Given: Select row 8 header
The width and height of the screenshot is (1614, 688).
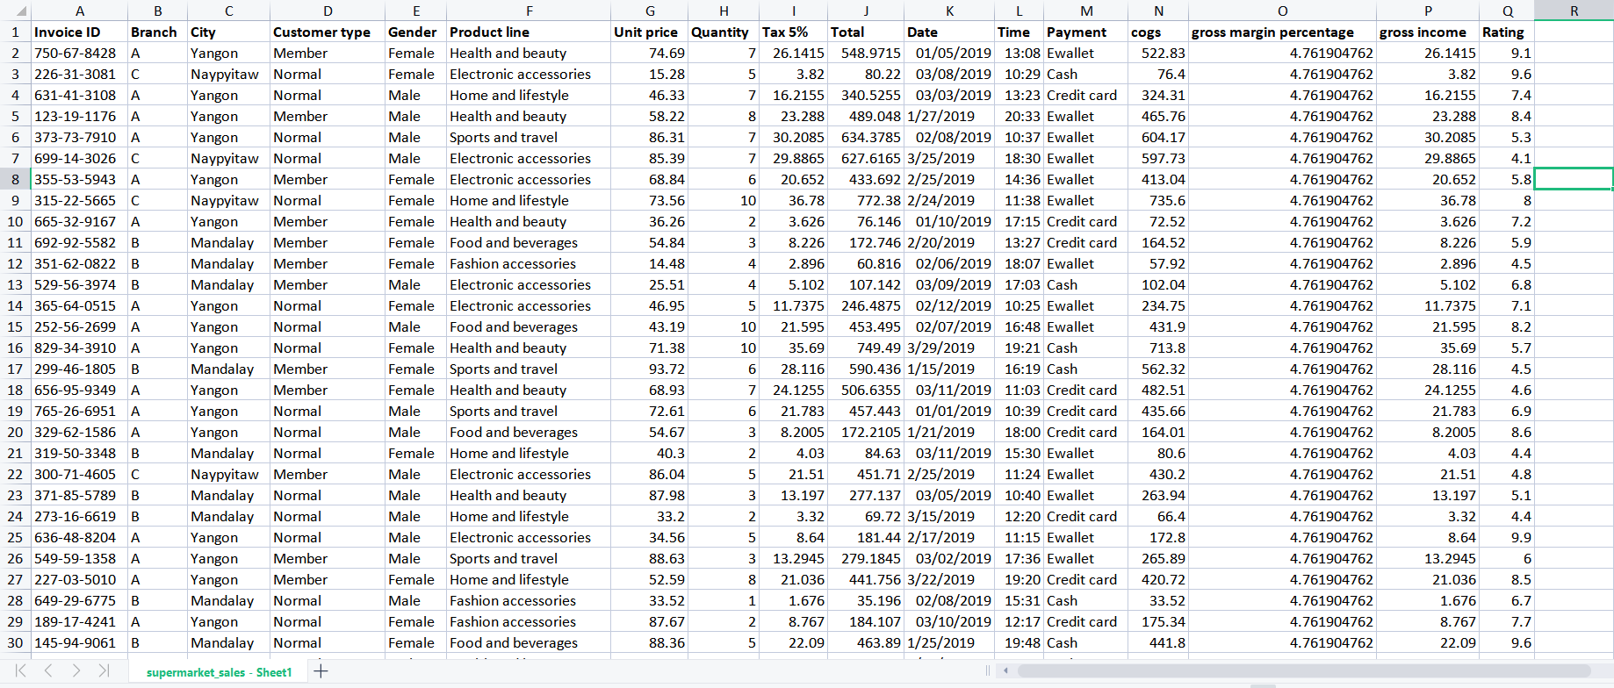Looking at the screenshot, I should 16,179.
